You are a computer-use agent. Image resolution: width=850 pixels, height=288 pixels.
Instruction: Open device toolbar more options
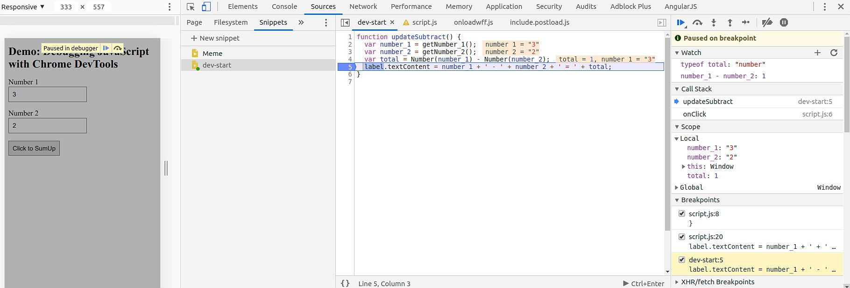pyautogui.click(x=170, y=7)
